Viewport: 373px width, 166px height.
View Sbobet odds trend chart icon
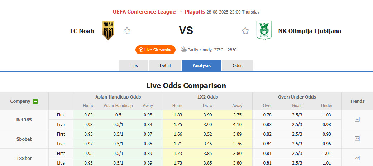[x=357, y=139]
